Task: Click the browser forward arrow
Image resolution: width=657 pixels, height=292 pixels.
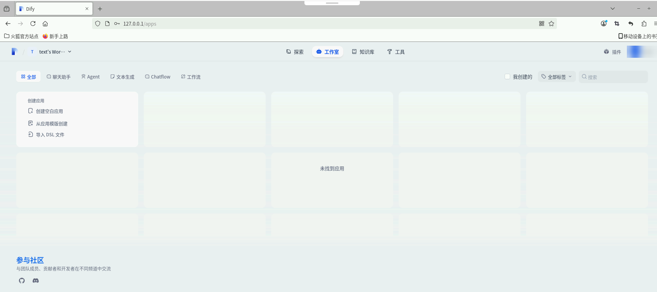Action: [x=20, y=24]
